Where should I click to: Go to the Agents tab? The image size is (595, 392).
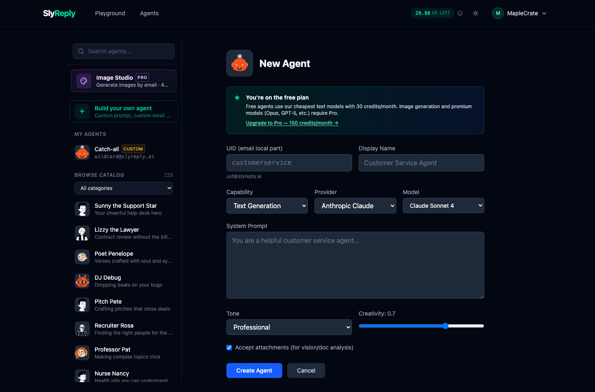coord(149,13)
